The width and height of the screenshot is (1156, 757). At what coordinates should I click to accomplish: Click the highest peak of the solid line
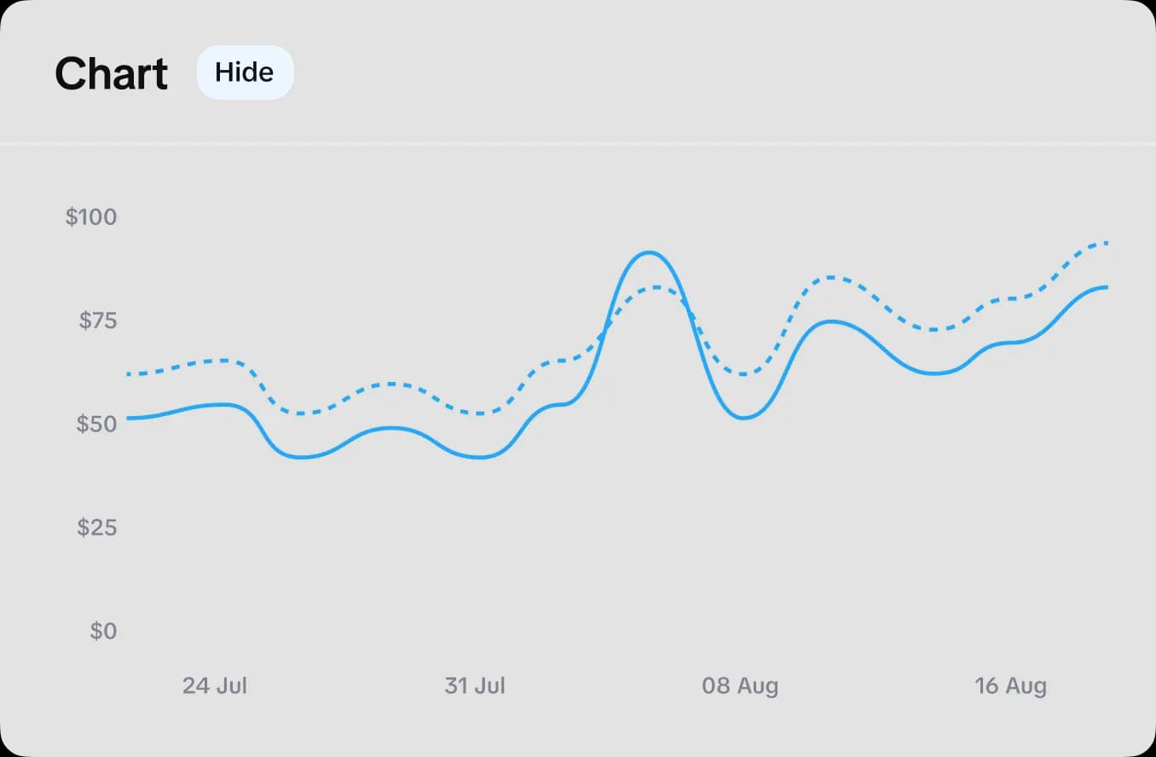pyautogui.click(x=650, y=251)
